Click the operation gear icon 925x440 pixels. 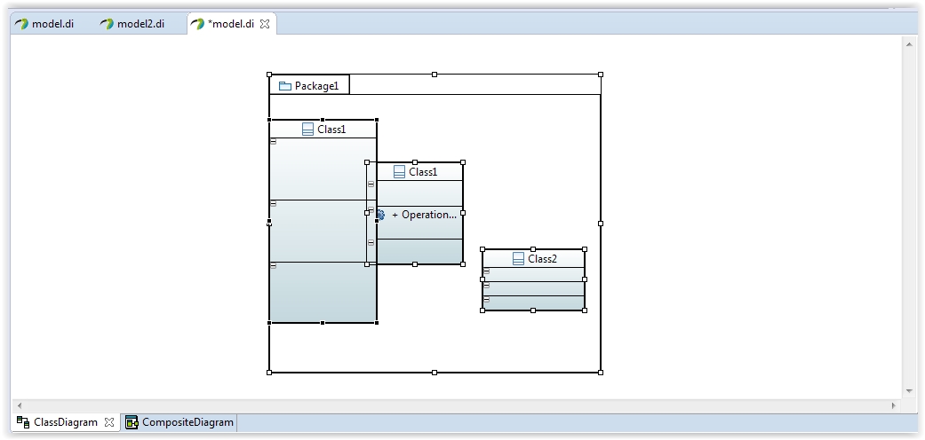(380, 215)
